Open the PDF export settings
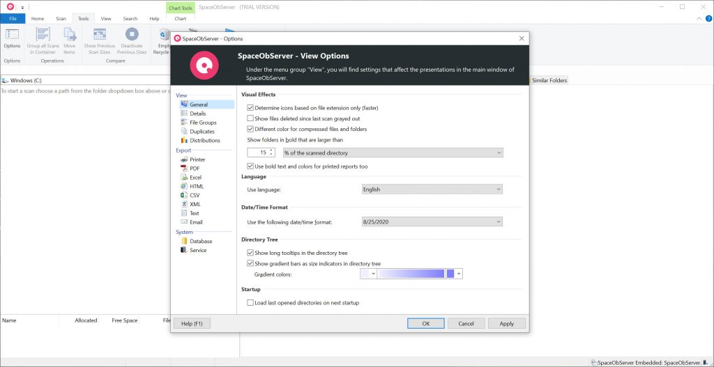 [195, 169]
